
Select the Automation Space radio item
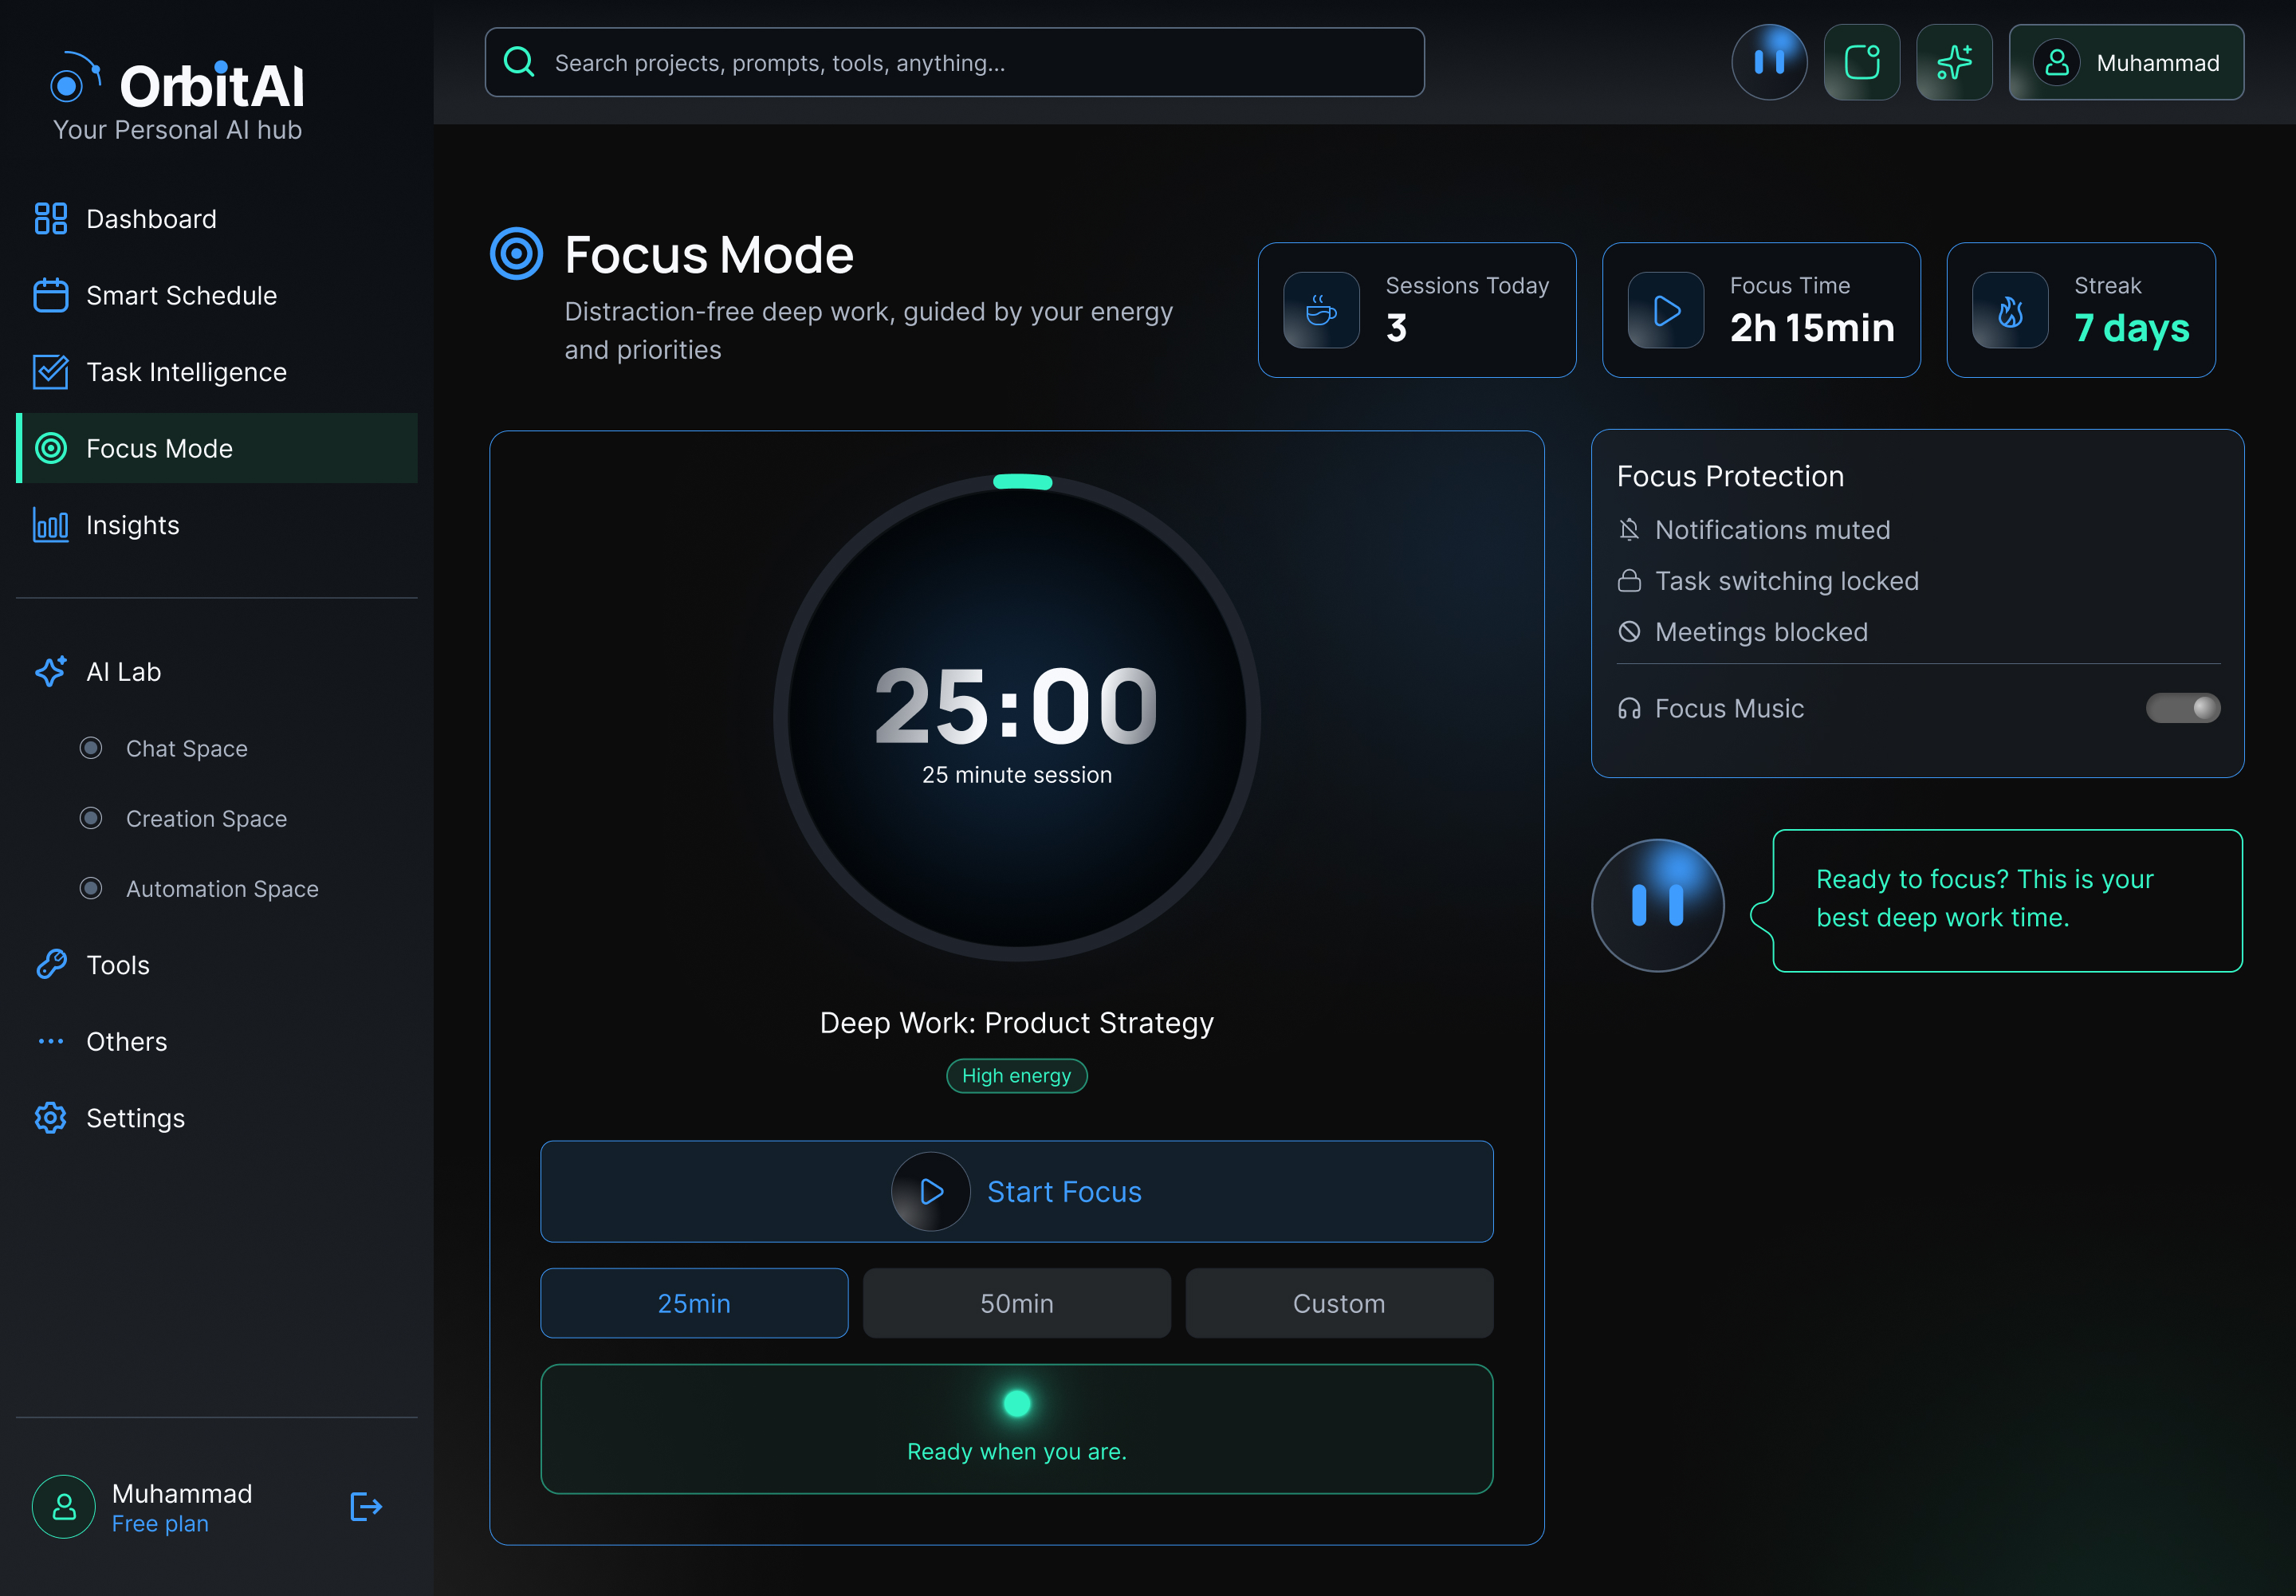click(x=91, y=888)
